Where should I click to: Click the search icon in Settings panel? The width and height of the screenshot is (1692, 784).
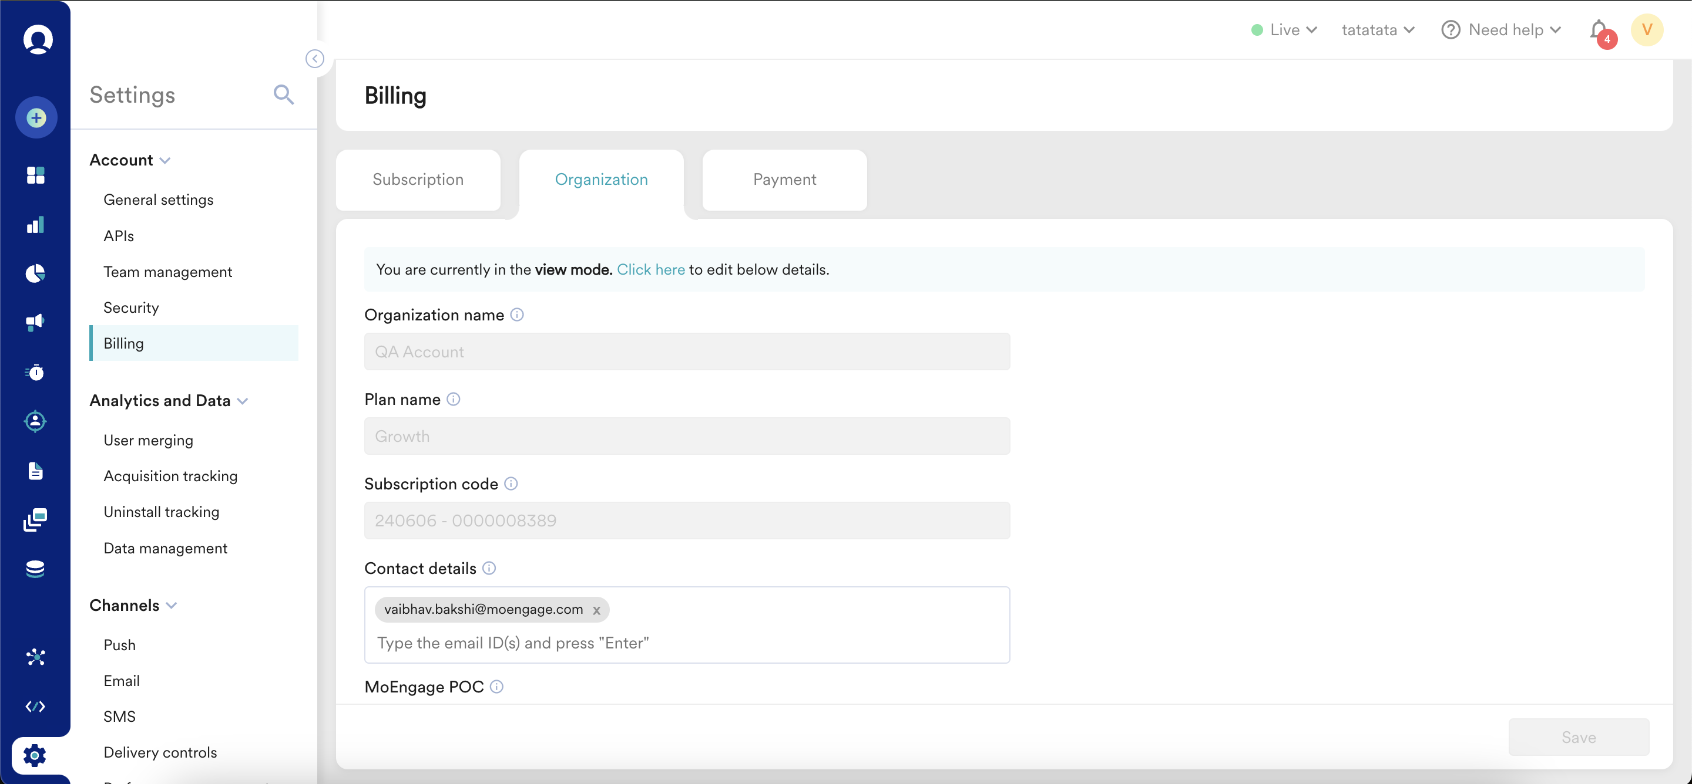click(x=283, y=94)
